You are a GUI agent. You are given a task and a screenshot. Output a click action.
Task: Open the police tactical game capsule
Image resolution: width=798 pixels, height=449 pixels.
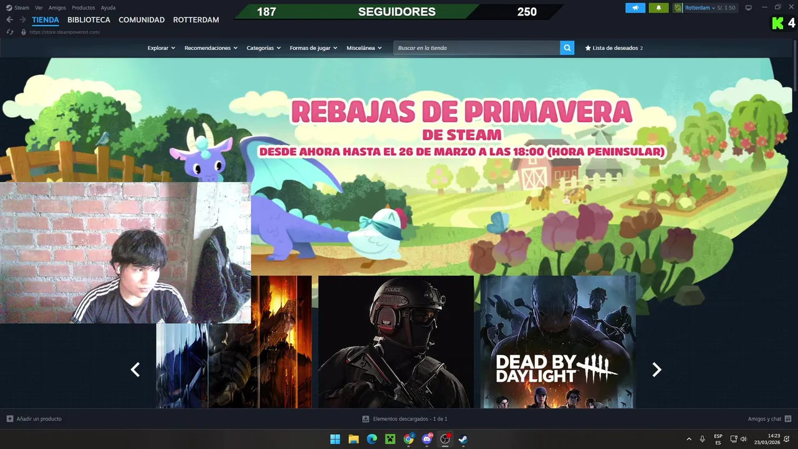(396, 342)
